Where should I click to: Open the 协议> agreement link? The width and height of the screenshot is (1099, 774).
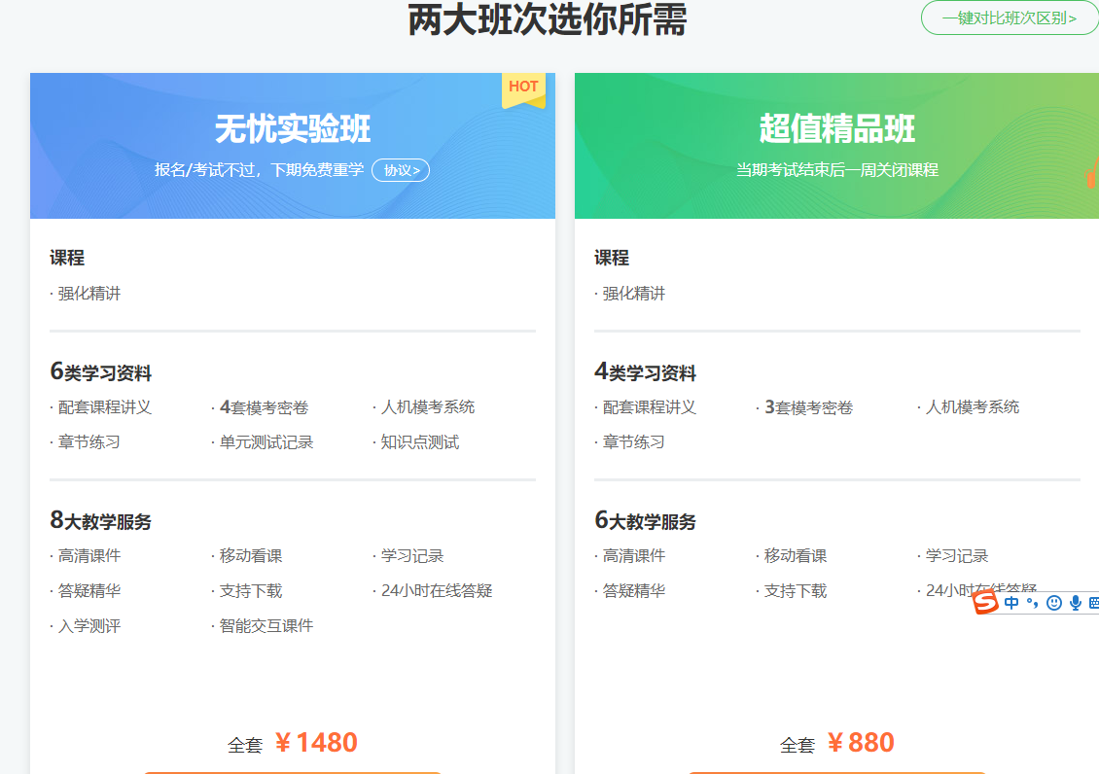401,170
